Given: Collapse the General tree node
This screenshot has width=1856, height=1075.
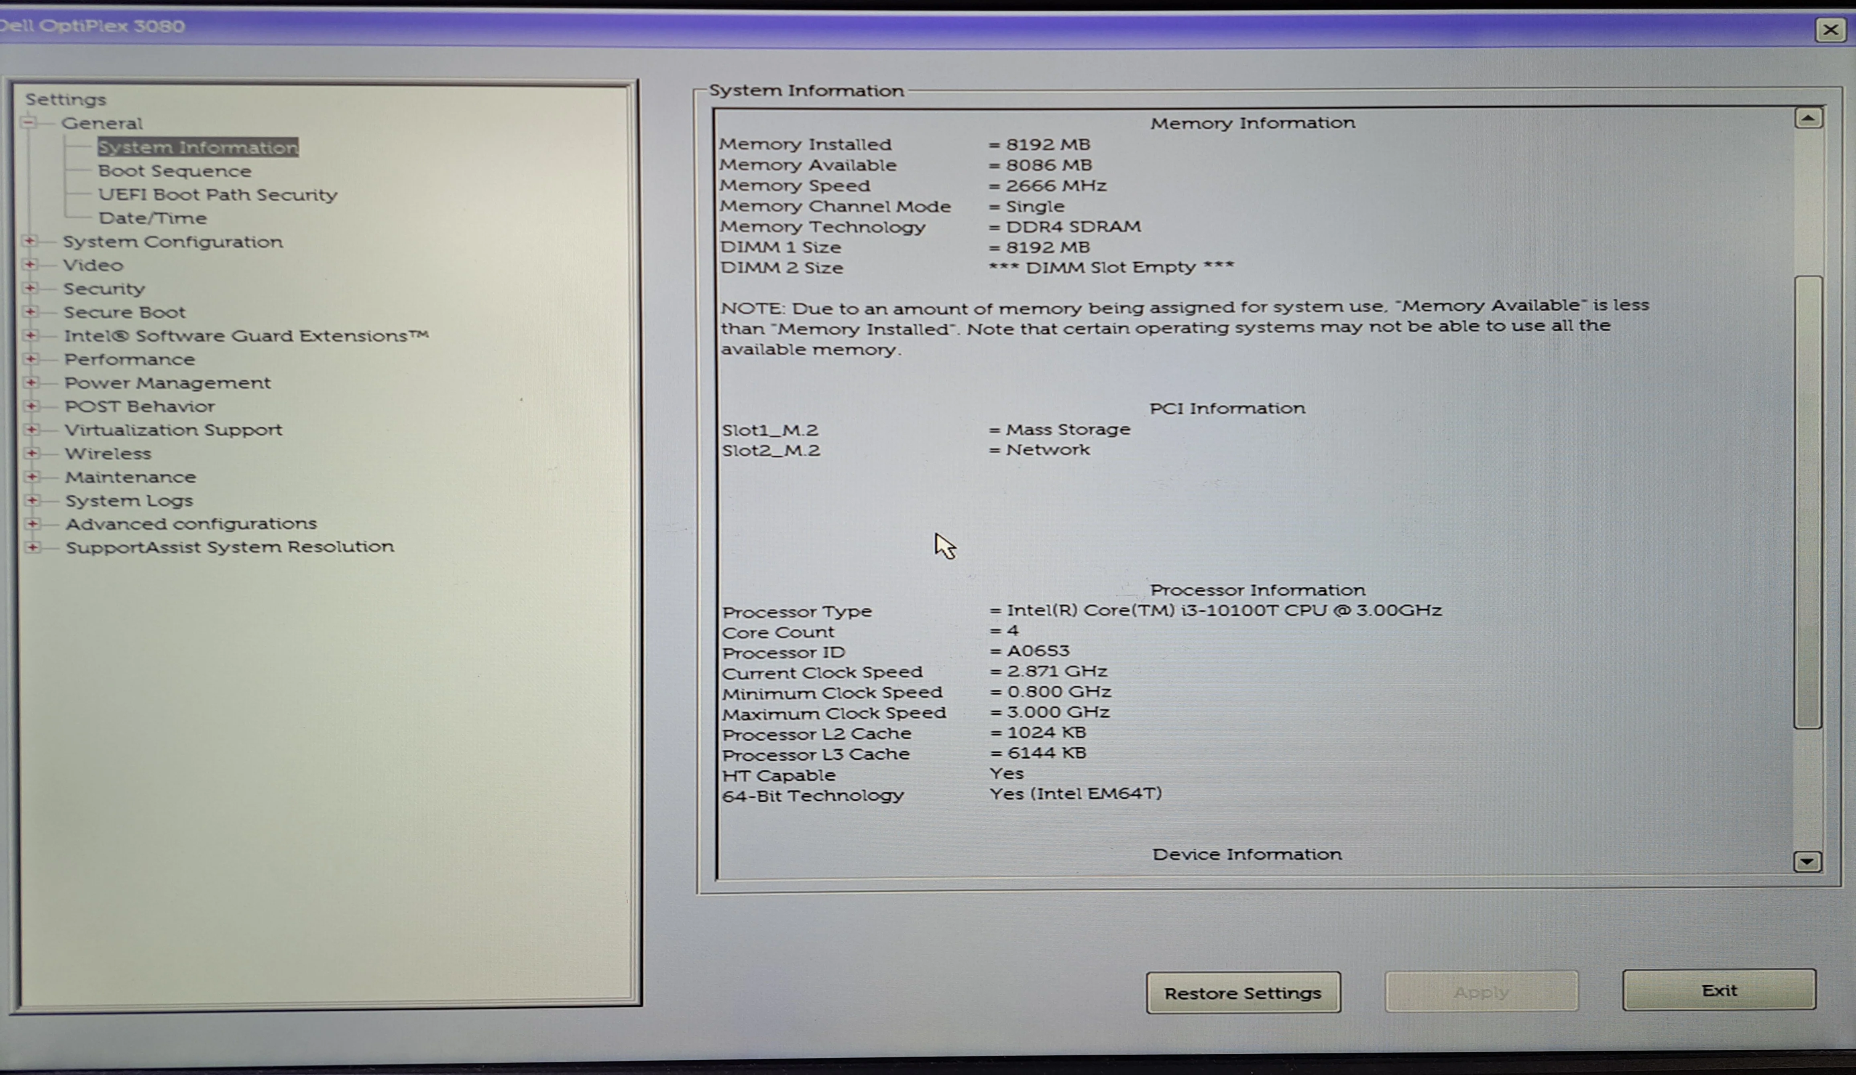Looking at the screenshot, I should 29,122.
